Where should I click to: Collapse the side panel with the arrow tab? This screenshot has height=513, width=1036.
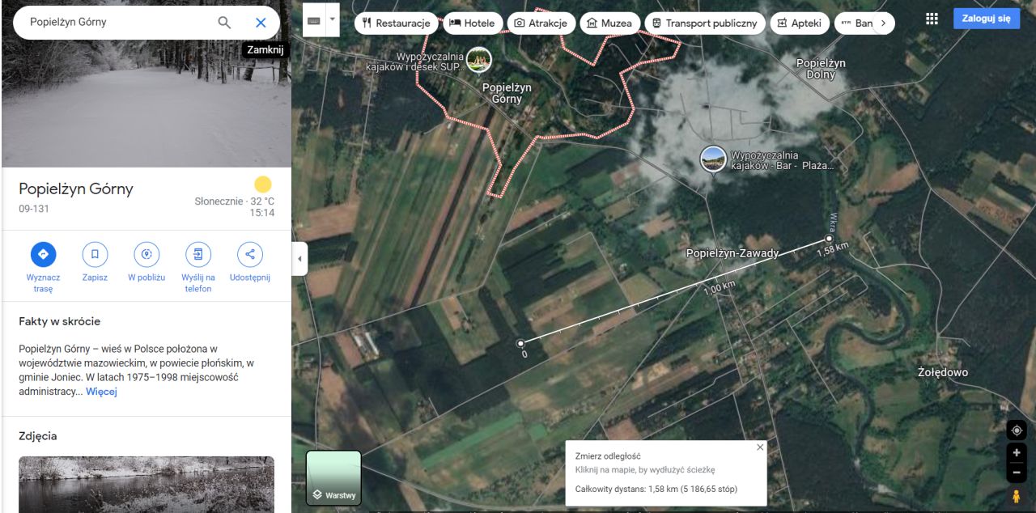pos(299,259)
